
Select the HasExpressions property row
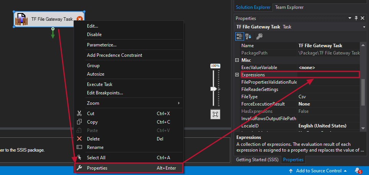pos(300,111)
